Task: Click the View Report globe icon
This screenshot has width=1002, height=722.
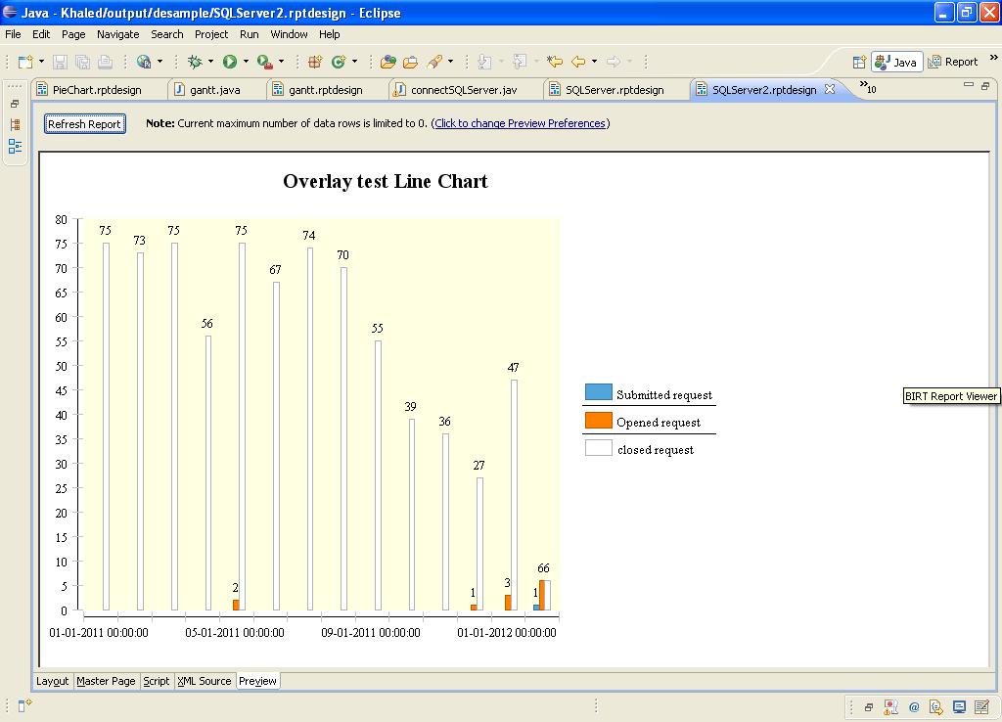Action: (144, 62)
